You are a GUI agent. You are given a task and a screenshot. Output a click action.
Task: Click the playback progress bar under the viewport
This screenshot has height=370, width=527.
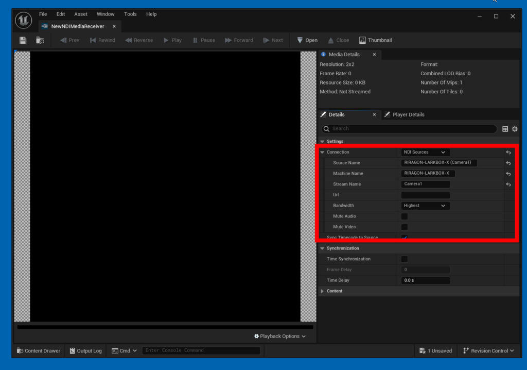click(x=165, y=326)
